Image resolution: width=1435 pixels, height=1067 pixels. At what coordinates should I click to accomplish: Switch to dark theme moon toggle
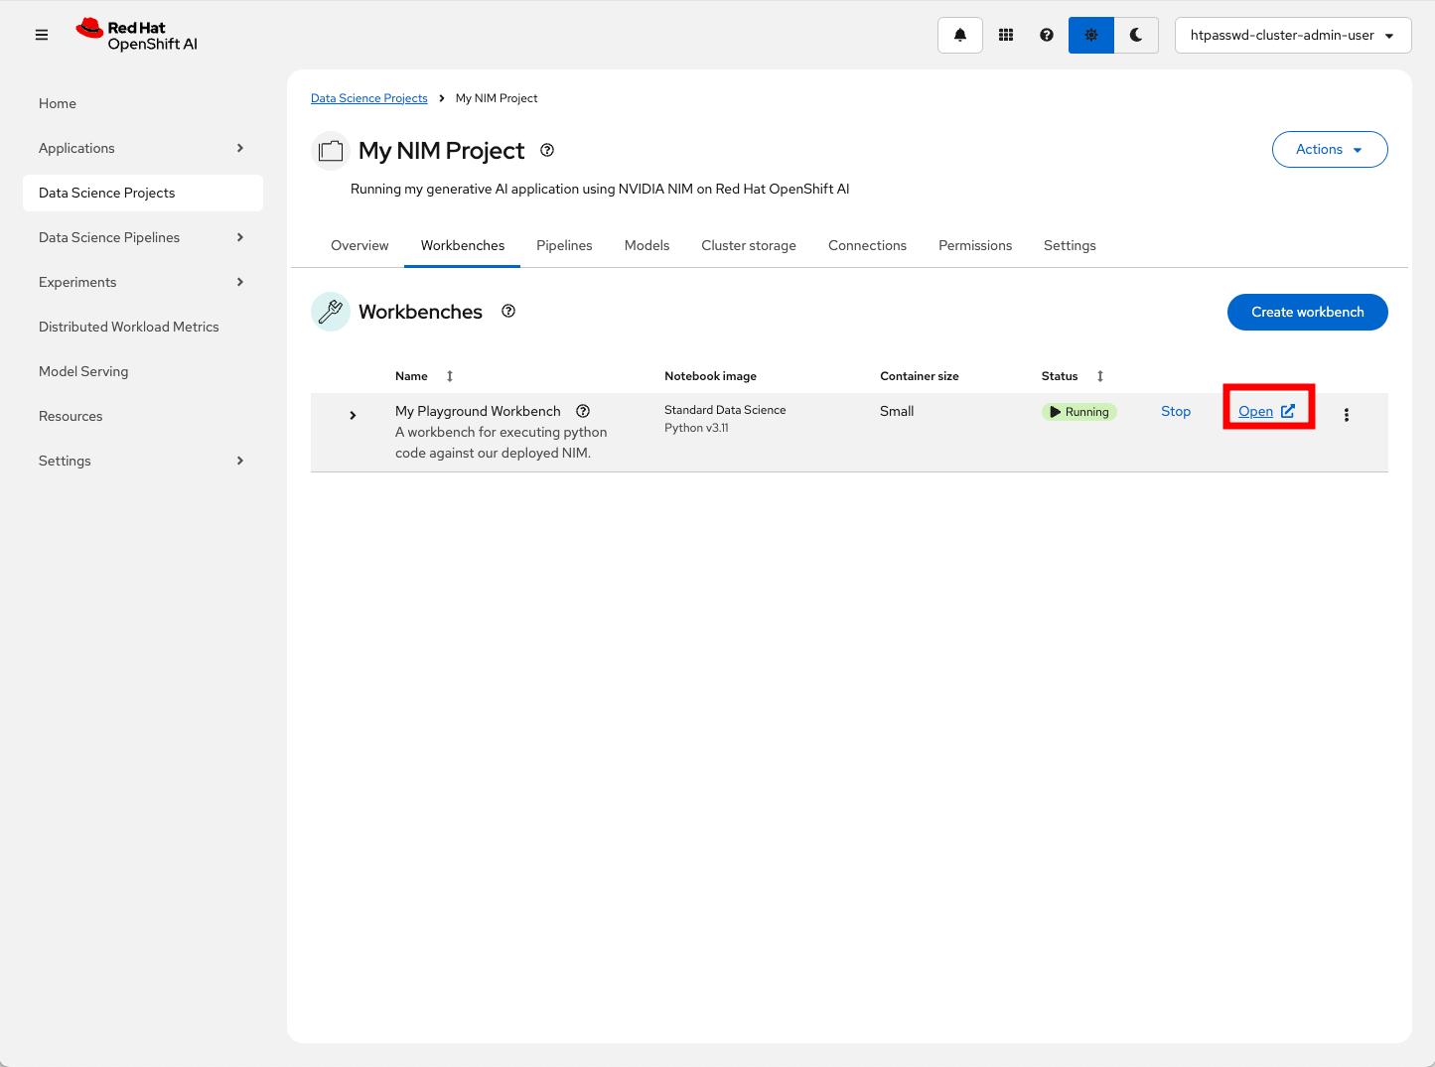(x=1136, y=35)
